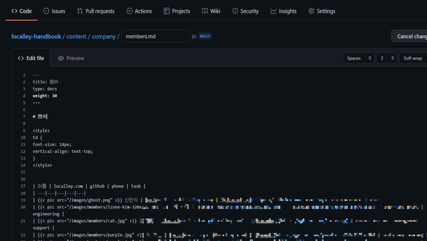The width and height of the screenshot is (427, 241).
Task: Click the Issues circle icon
Action: coord(46,11)
